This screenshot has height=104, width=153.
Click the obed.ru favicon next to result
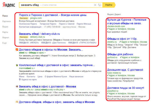click(17, 50)
